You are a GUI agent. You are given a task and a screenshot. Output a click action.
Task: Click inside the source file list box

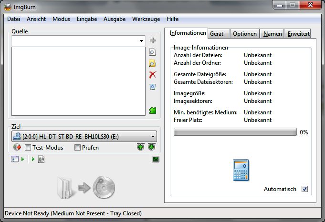[78, 81]
